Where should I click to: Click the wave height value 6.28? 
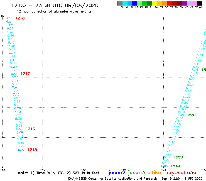point(14,70)
